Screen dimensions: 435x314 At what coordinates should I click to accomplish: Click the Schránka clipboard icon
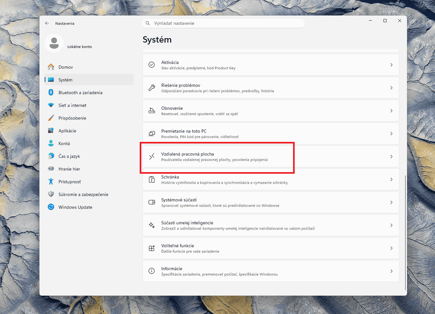[152, 179]
